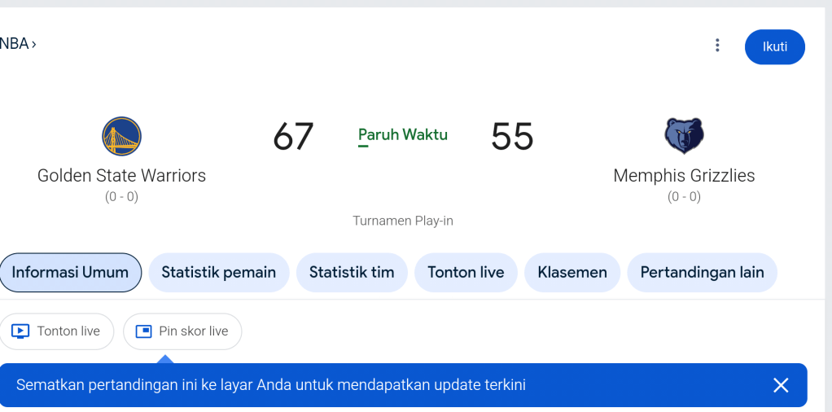832x412 pixels.
Task: Select the Informasi Umum tab
Action: [x=70, y=273]
